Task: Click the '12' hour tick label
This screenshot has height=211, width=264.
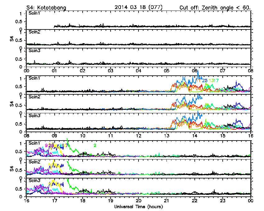Action: point(139,136)
